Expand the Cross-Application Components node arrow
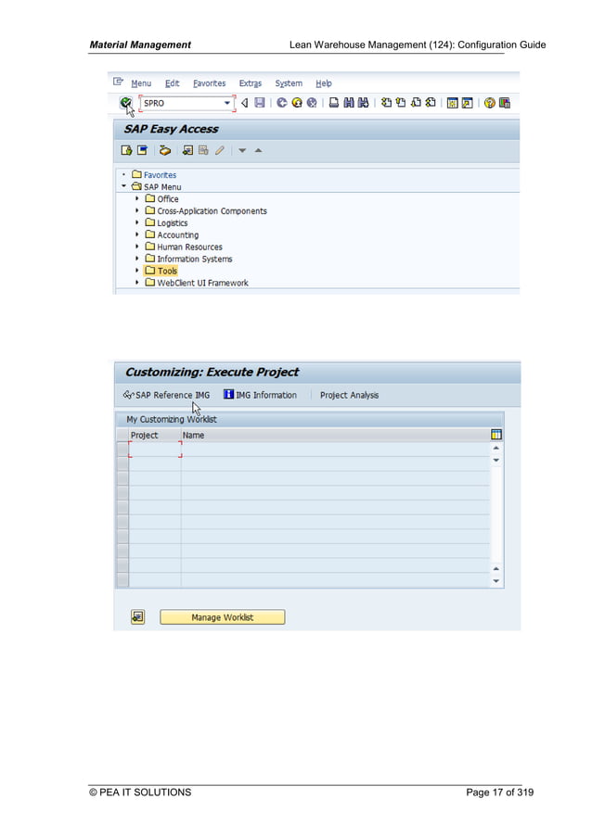592x837 pixels. coord(137,210)
